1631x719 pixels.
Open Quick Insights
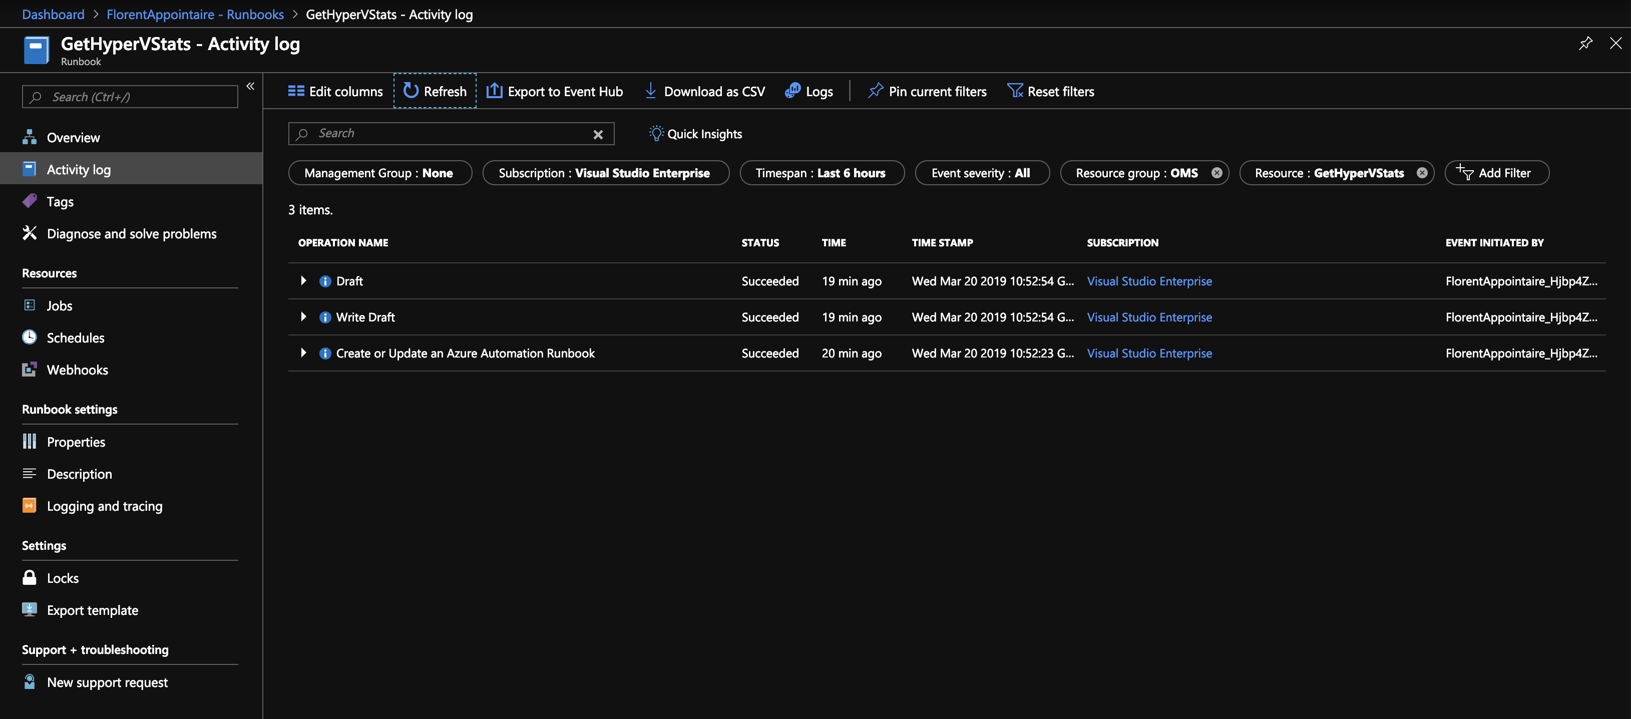coord(695,134)
